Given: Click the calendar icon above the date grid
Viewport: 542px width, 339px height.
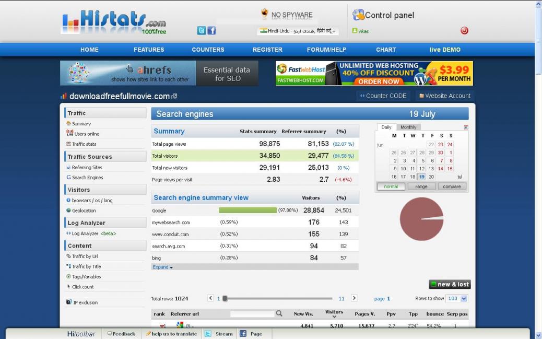Looking at the screenshot, I should pos(466,127).
